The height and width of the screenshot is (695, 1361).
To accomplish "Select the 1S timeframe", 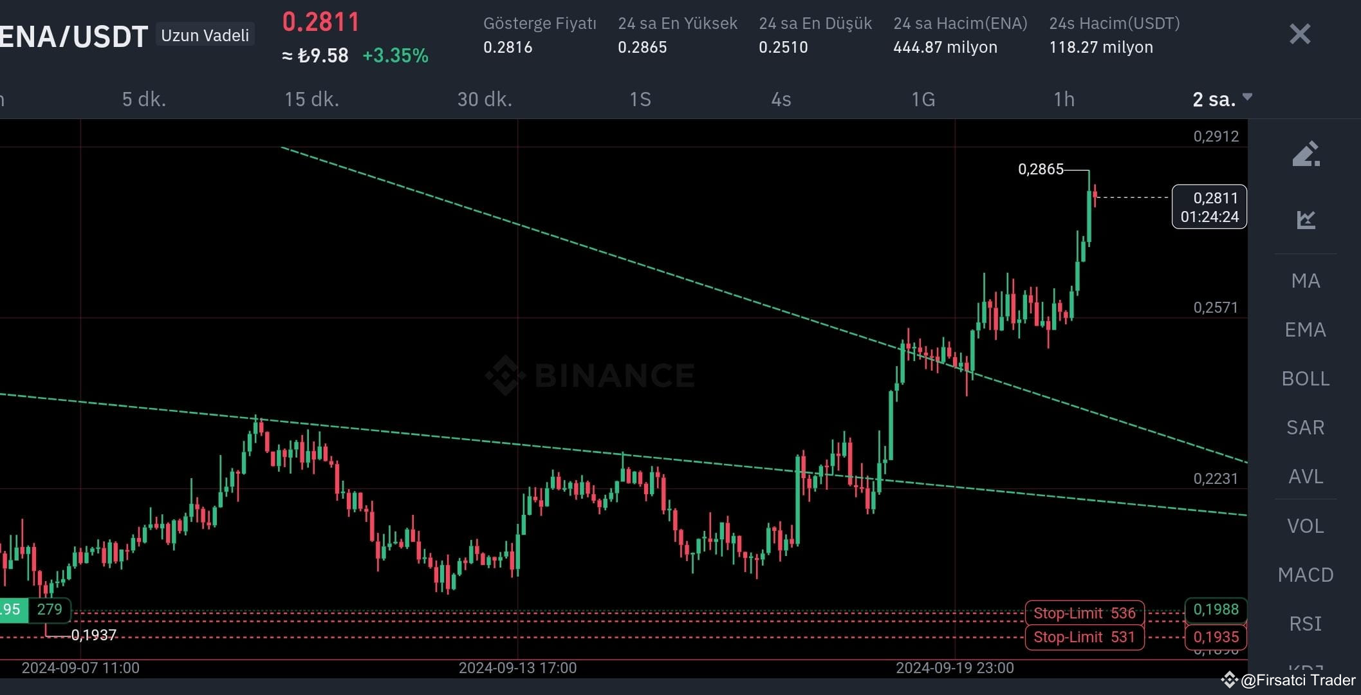I will [x=640, y=99].
